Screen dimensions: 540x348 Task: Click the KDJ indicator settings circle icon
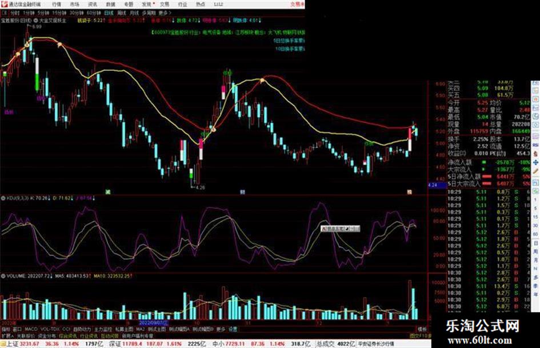(3, 198)
